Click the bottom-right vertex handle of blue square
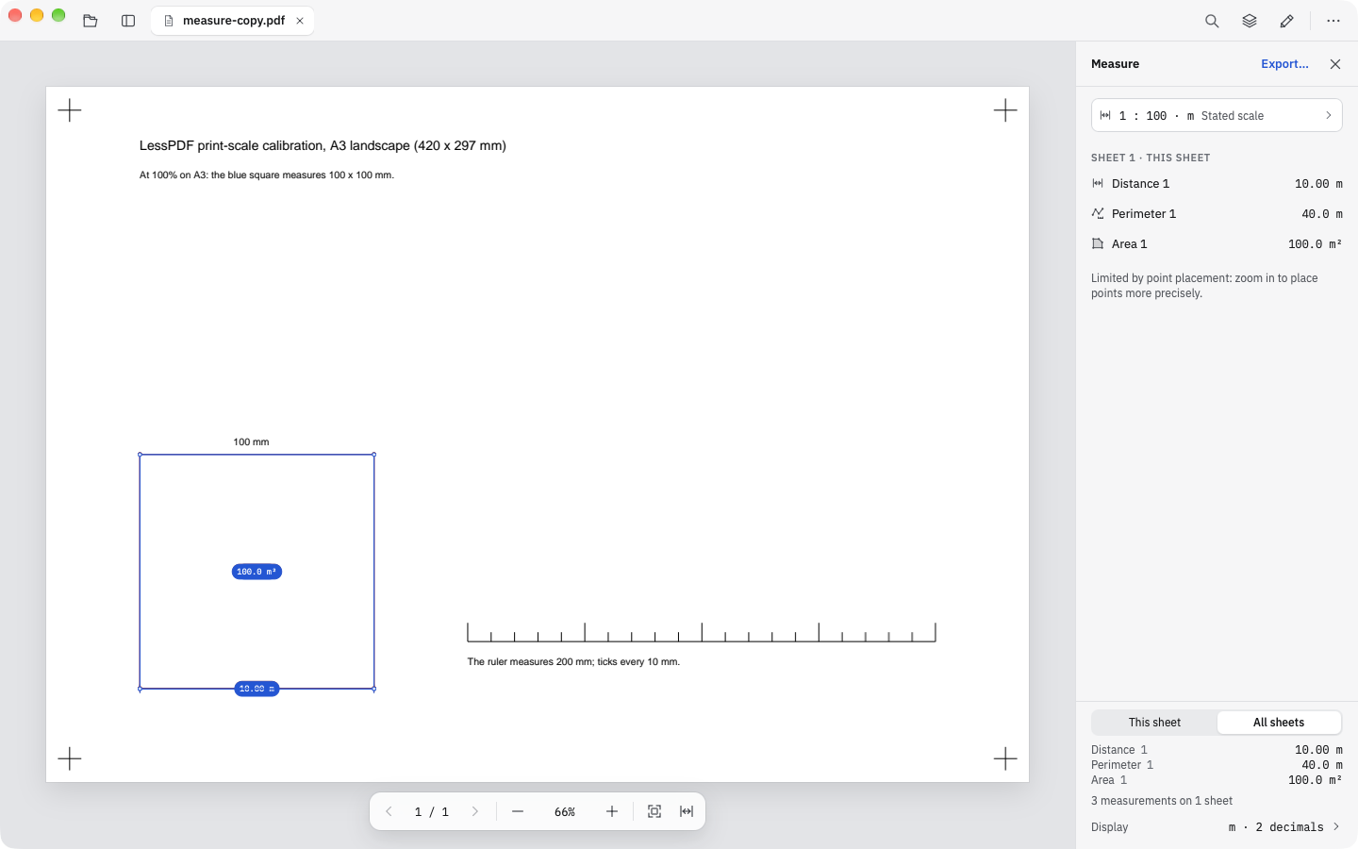Screen dimensions: 1358x849 374,690
